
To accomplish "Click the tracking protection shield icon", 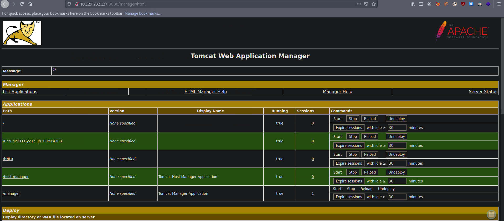I will pyautogui.click(x=69, y=4).
